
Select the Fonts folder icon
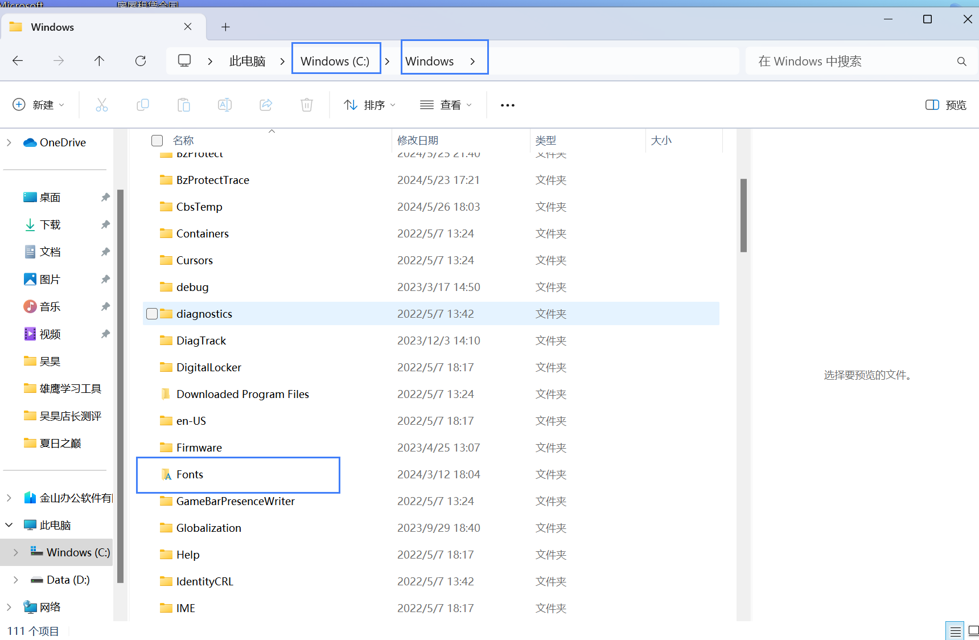166,474
